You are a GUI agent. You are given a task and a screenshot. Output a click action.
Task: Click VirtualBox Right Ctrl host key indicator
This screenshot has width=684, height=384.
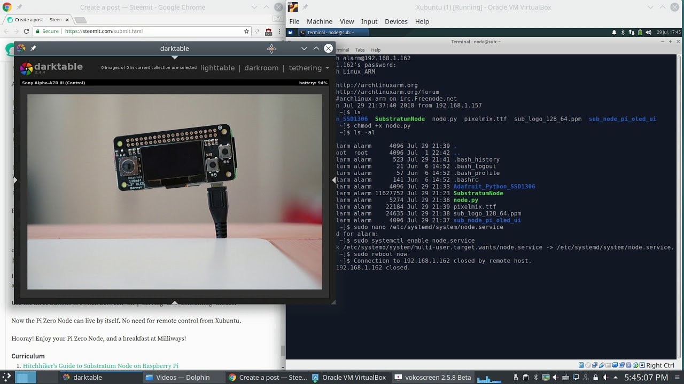tap(660, 365)
